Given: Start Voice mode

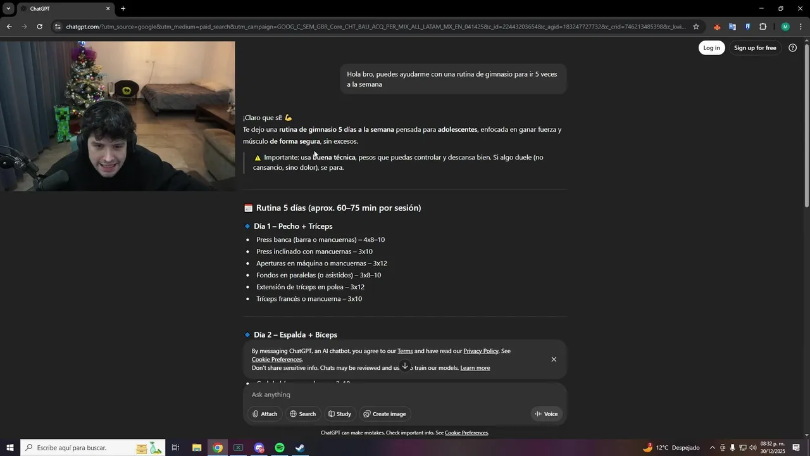Looking at the screenshot, I should [x=546, y=414].
